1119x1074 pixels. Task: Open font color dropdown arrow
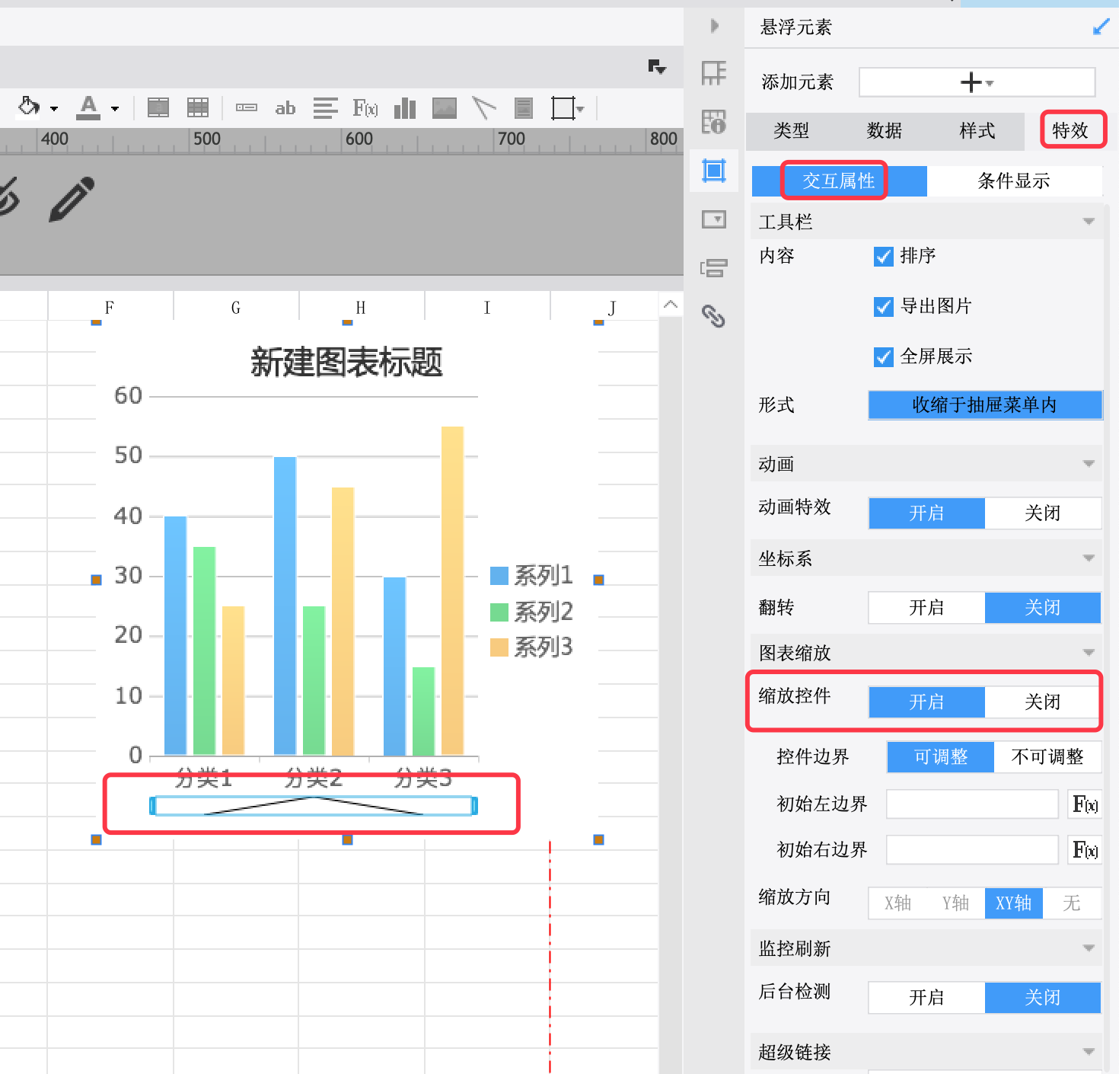tap(115, 109)
